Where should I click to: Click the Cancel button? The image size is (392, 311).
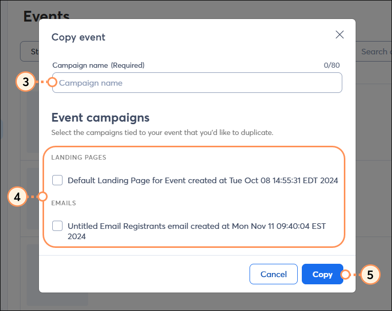click(x=274, y=274)
